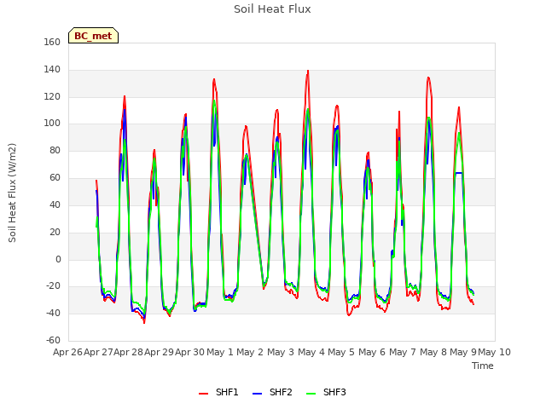Click the Apr 26 x-axis label
Viewport: 546px width, 409px height.
coord(67,352)
